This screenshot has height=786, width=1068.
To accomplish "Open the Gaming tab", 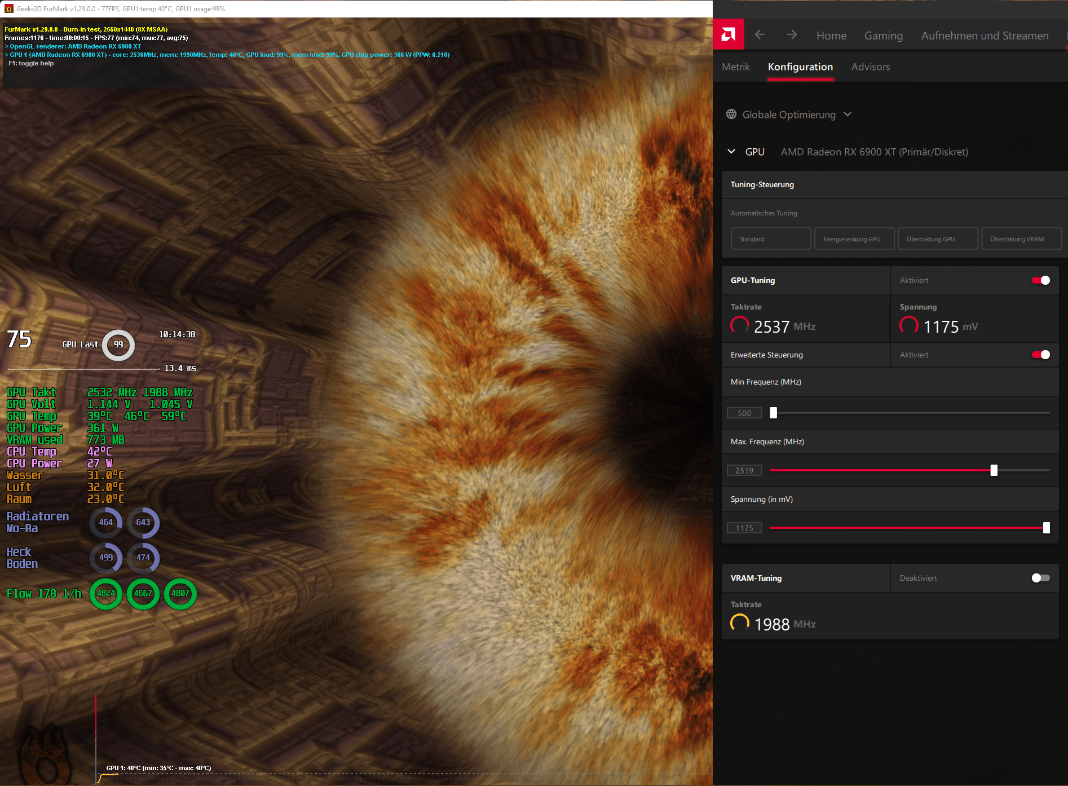I will (884, 36).
